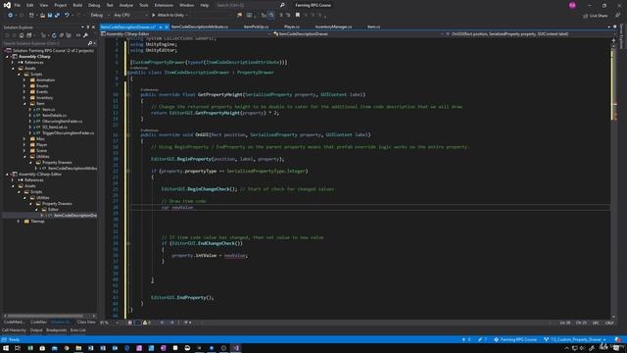Expand the Inventory folder
The width and height of the screenshot is (627, 353).
pos(24,98)
